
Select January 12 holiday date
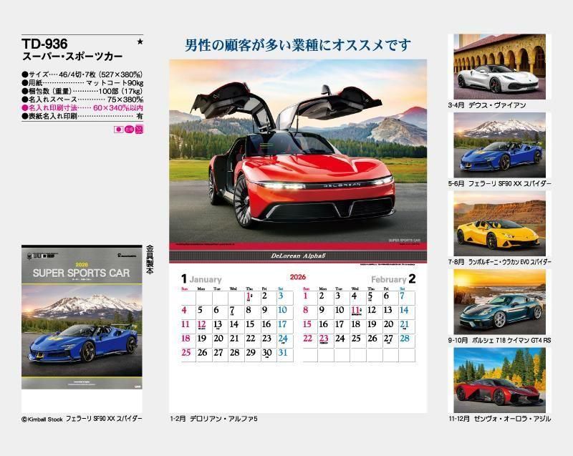[x=202, y=324]
